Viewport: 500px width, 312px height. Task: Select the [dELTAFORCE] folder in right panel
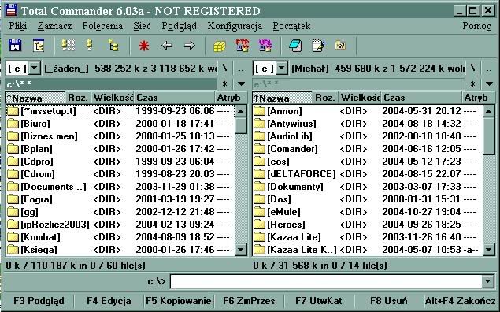pyautogui.click(x=368, y=174)
